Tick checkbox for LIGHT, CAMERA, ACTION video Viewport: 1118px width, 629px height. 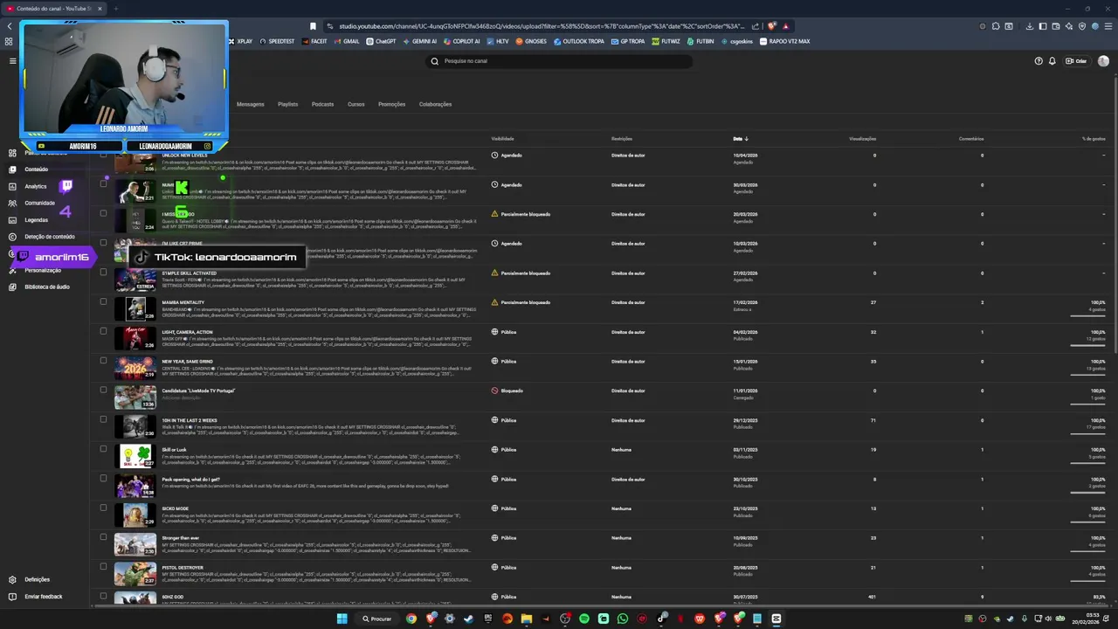(x=103, y=331)
